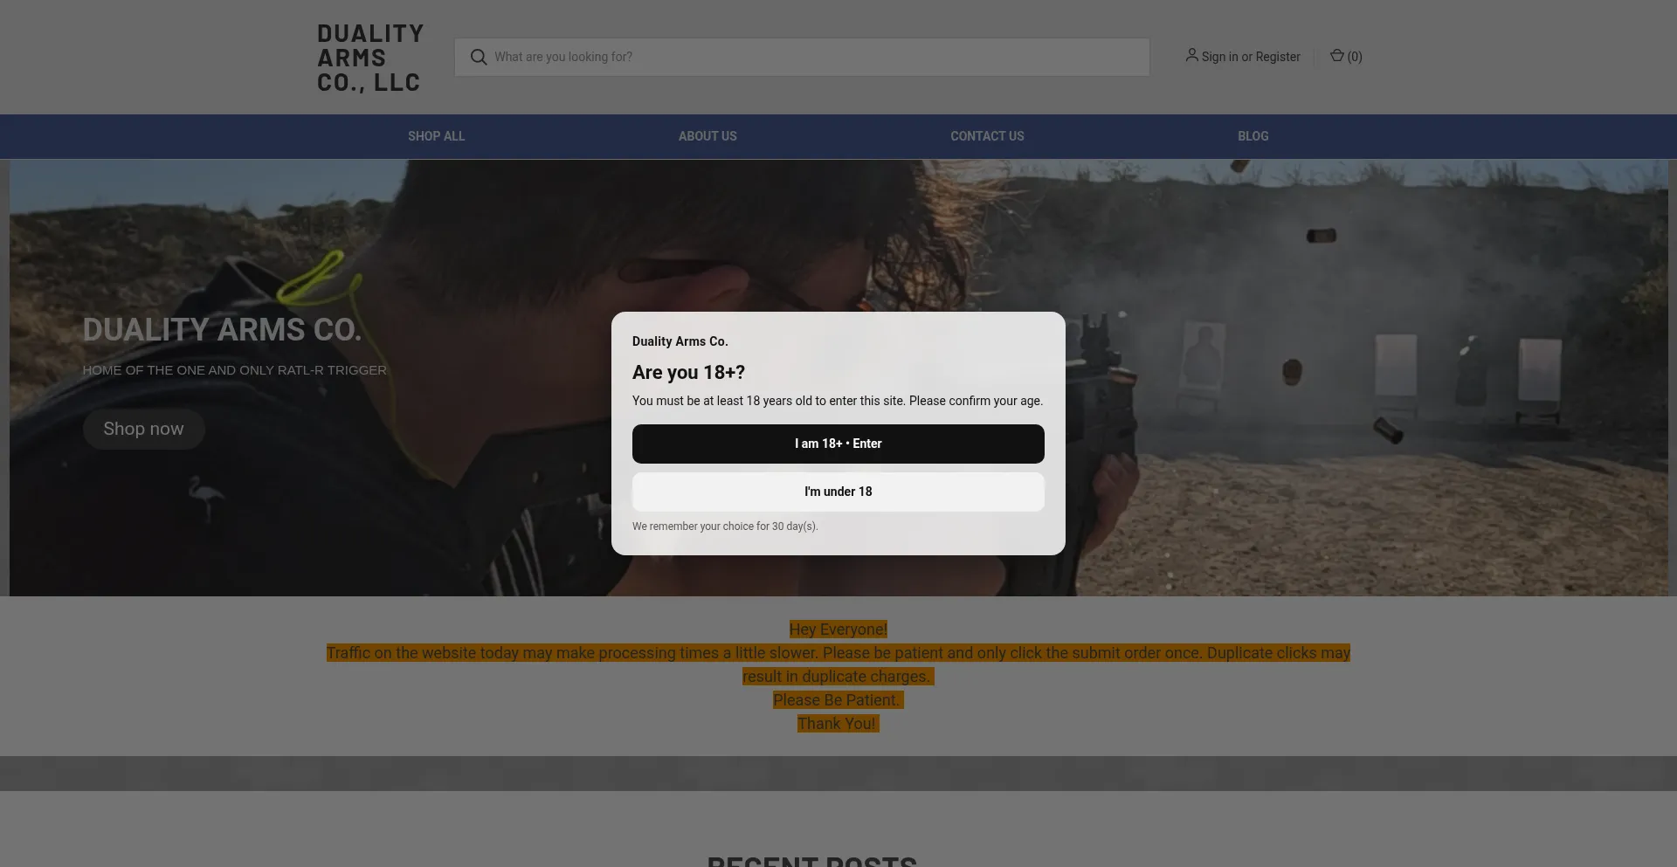The image size is (1677, 867).
Task: Open the shopping cart basket icon
Action: pos(1336,56)
